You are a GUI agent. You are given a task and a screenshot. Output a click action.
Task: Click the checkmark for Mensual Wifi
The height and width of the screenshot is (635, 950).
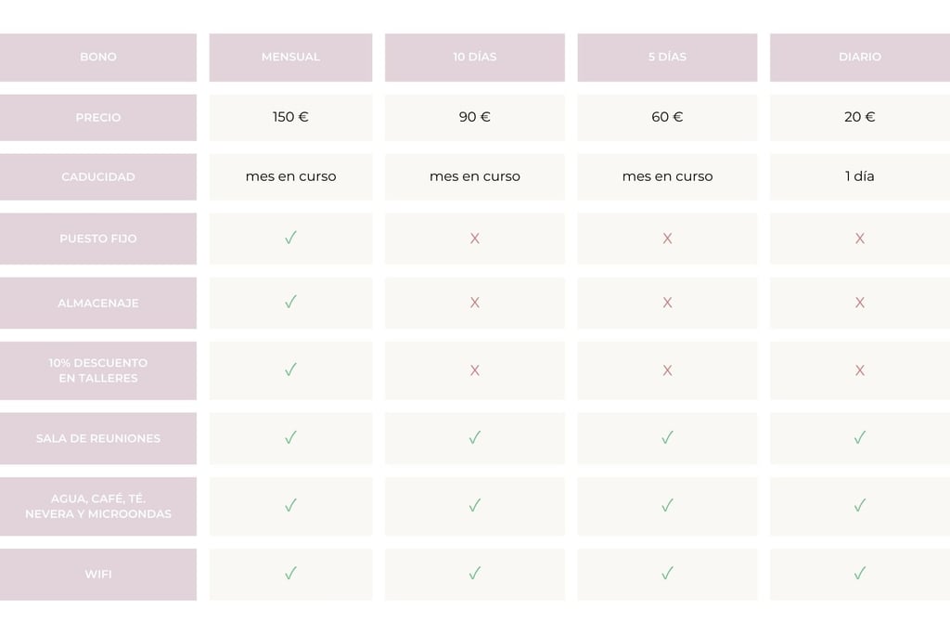(290, 574)
